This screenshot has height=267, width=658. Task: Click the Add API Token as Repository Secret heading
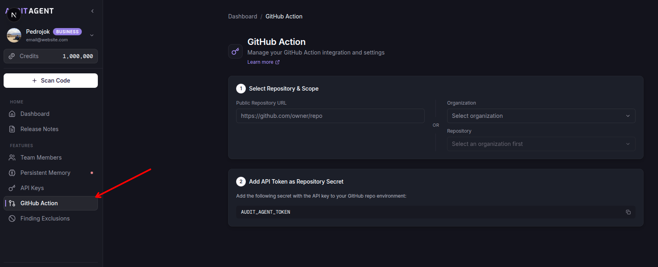tap(296, 182)
